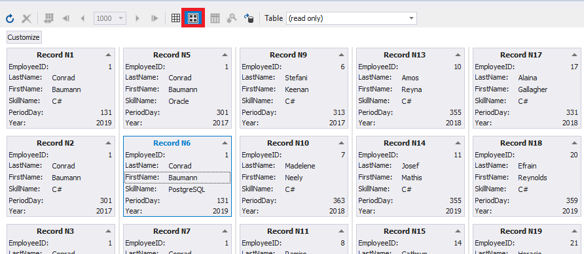Collapse the Record N6 card
This screenshot has width=584, height=254.
pyautogui.click(x=225, y=143)
